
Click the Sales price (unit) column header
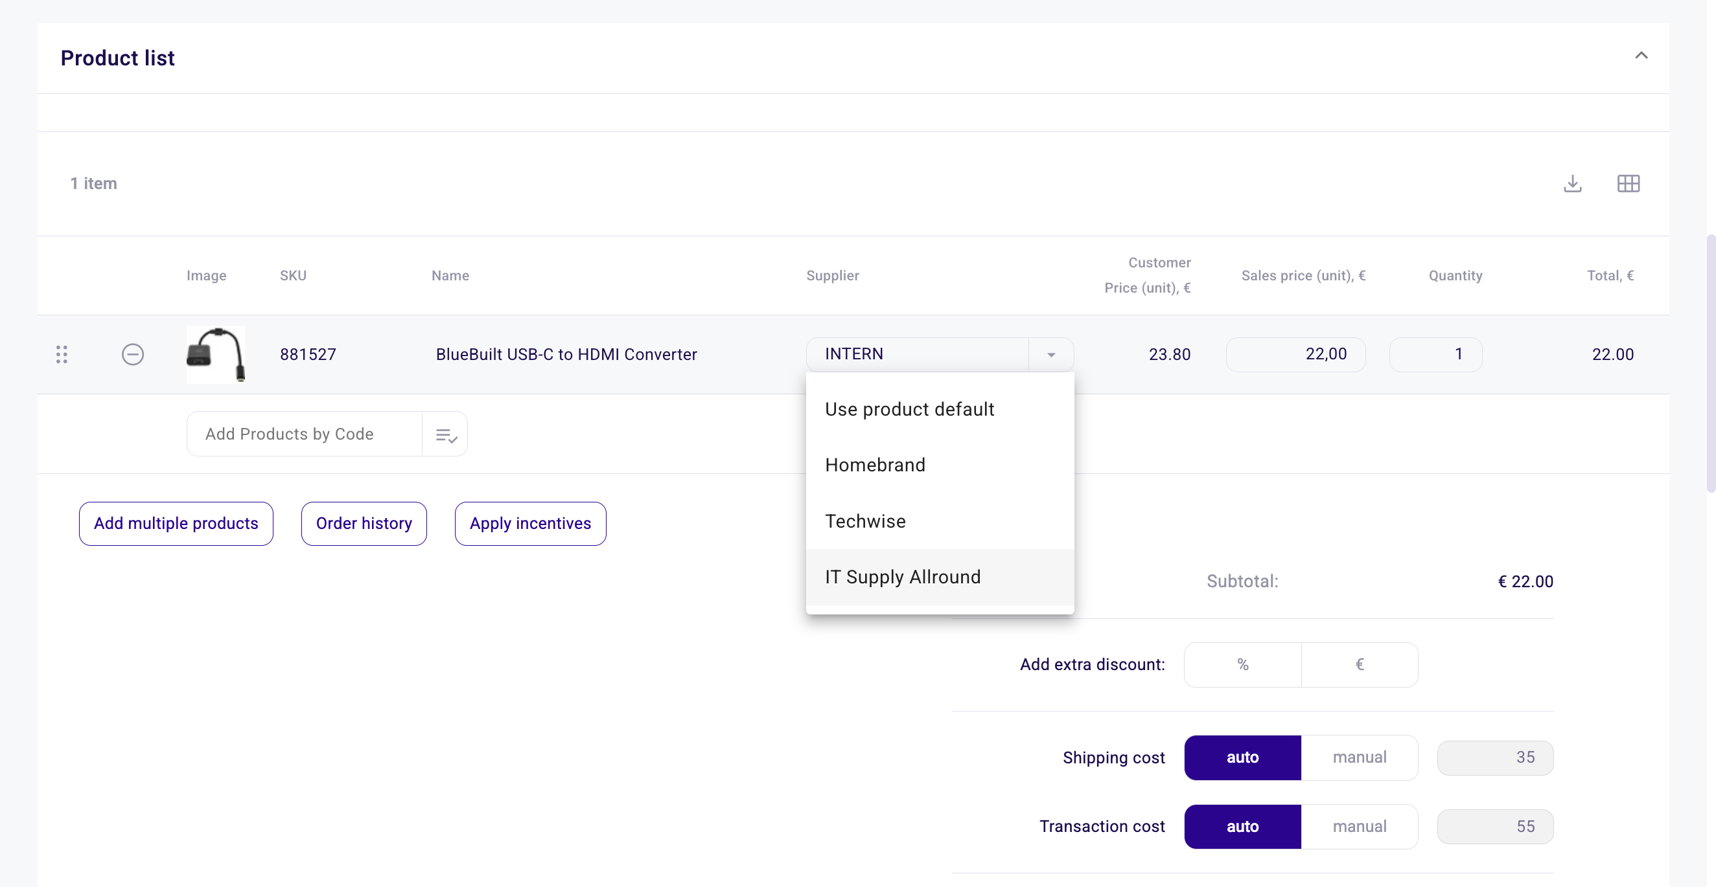1303,275
